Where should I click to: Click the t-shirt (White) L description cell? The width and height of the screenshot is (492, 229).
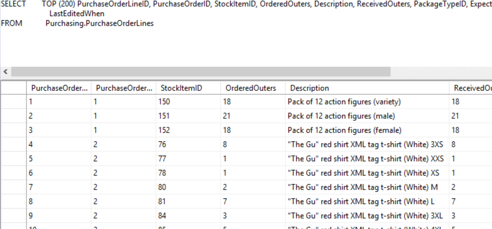(x=367, y=201)
